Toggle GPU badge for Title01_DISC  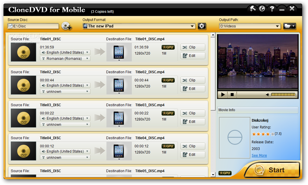[168, 47]
